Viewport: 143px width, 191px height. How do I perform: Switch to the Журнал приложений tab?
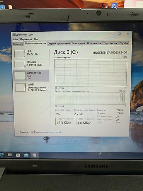(59, 43)
